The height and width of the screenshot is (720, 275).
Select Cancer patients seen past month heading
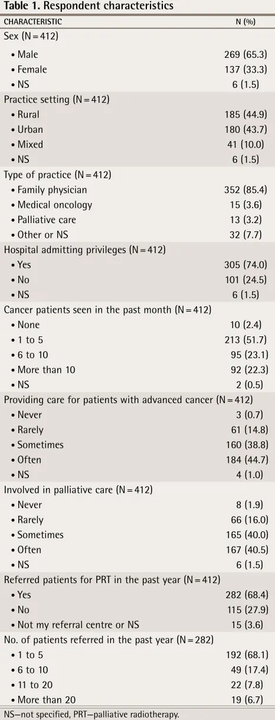[107, 310]
